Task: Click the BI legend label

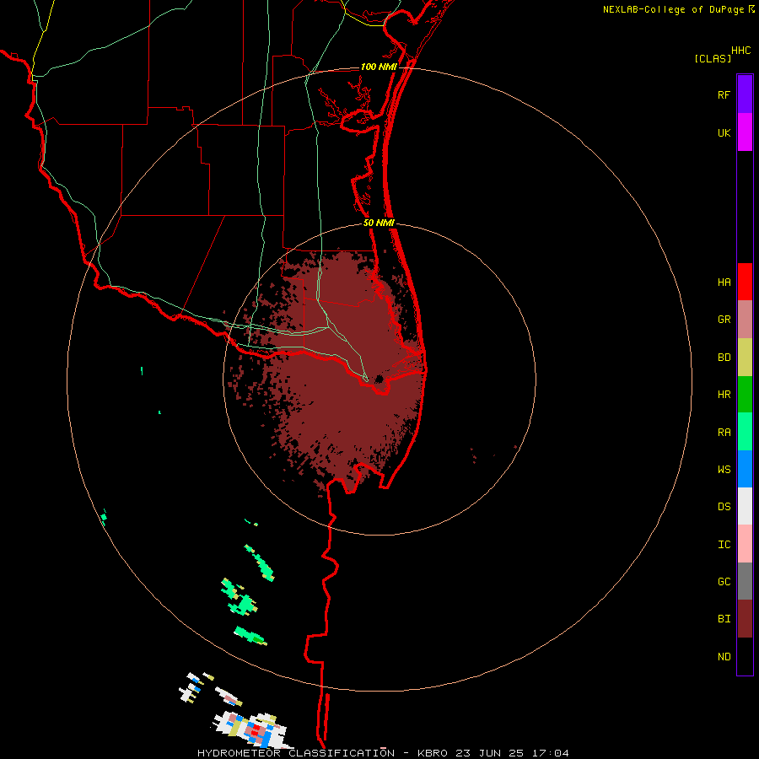Action: [724, 619]
